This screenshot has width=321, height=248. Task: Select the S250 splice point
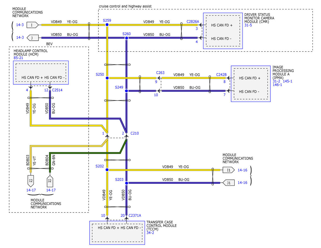[x=107, y=78]
